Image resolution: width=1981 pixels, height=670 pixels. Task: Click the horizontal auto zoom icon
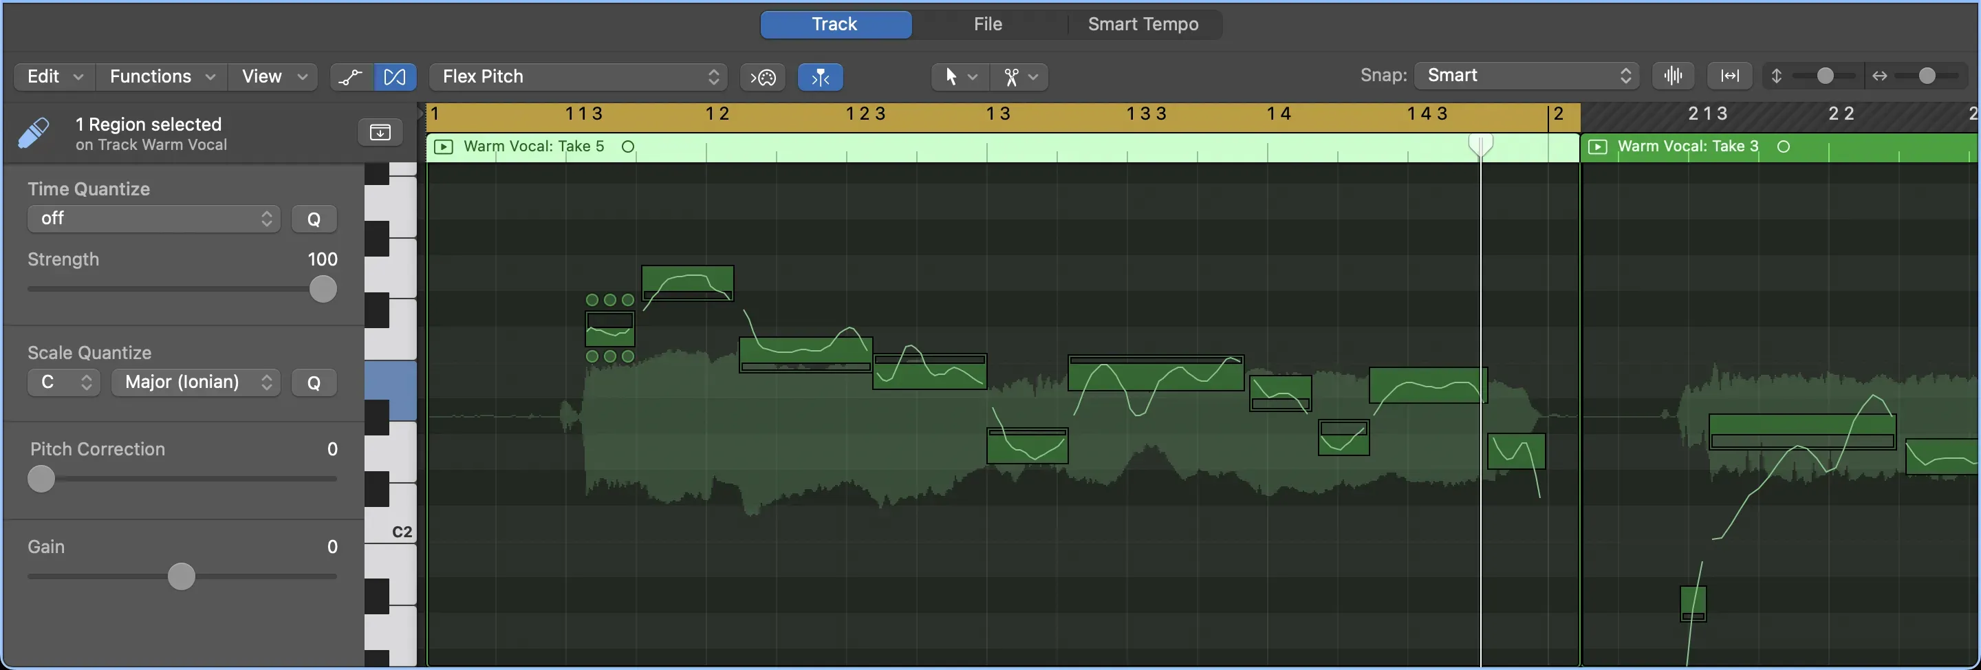pos(1729,76)
